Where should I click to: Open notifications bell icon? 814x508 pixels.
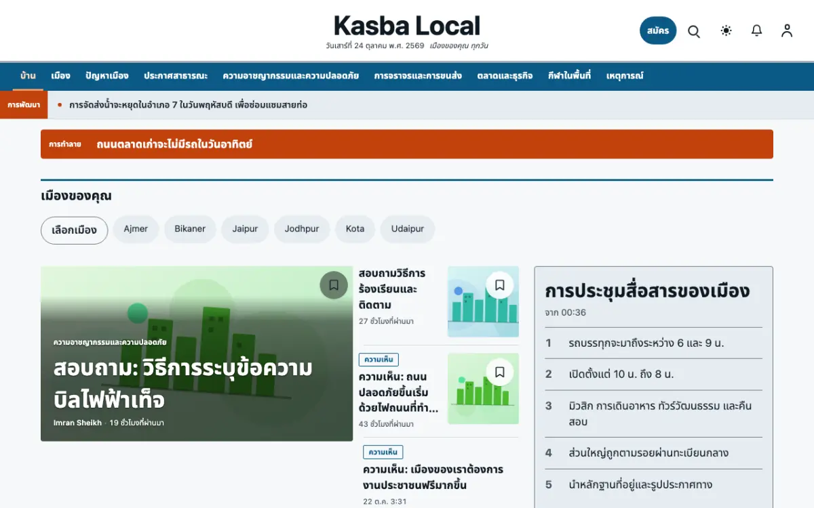[x=757, y=30]
